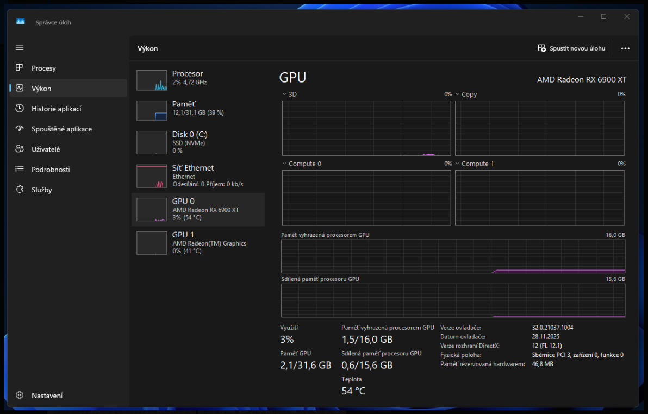
Task: Click the Uživatelé people icon
Action: (20, 149)
